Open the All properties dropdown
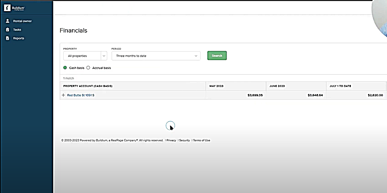387x193 pixels. click(85, 56)
